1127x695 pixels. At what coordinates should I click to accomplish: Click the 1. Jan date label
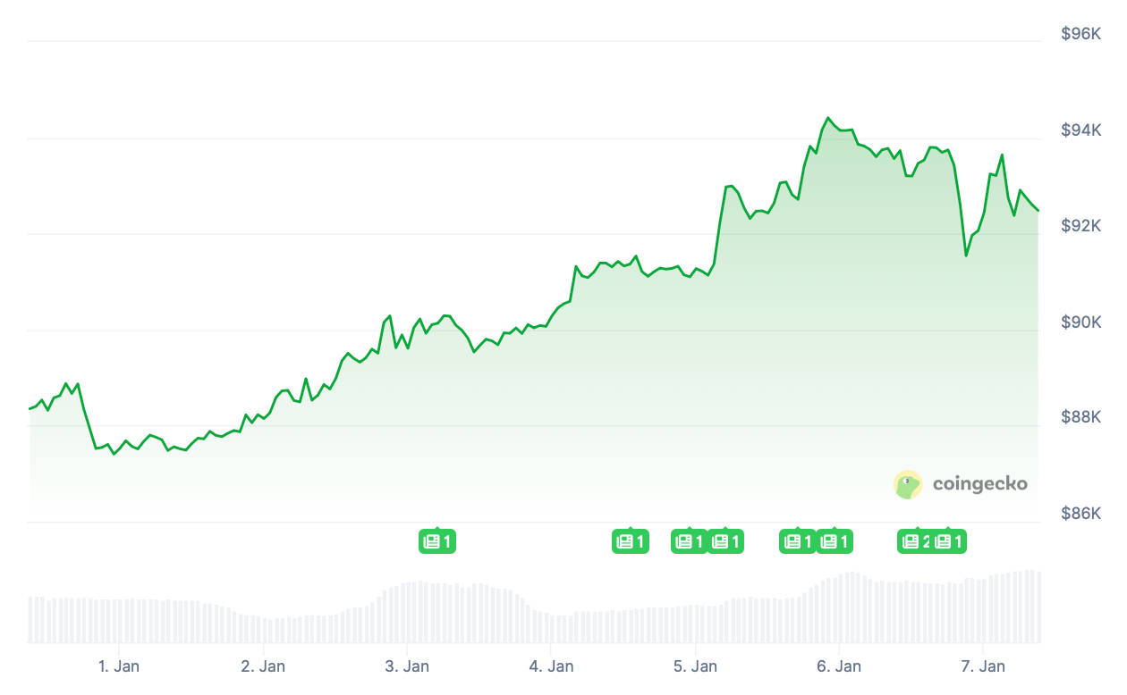point(119,666)
